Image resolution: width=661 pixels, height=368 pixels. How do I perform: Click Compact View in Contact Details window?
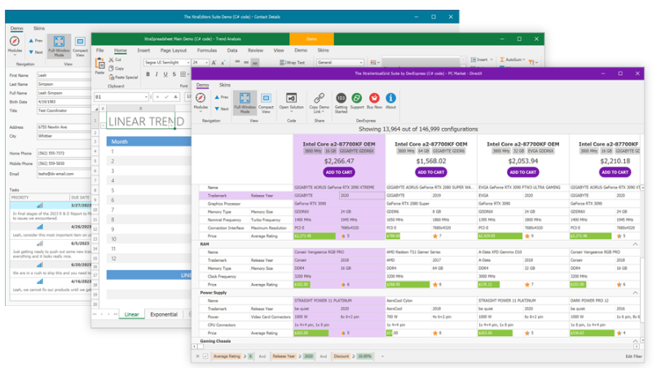click(80, 46)
